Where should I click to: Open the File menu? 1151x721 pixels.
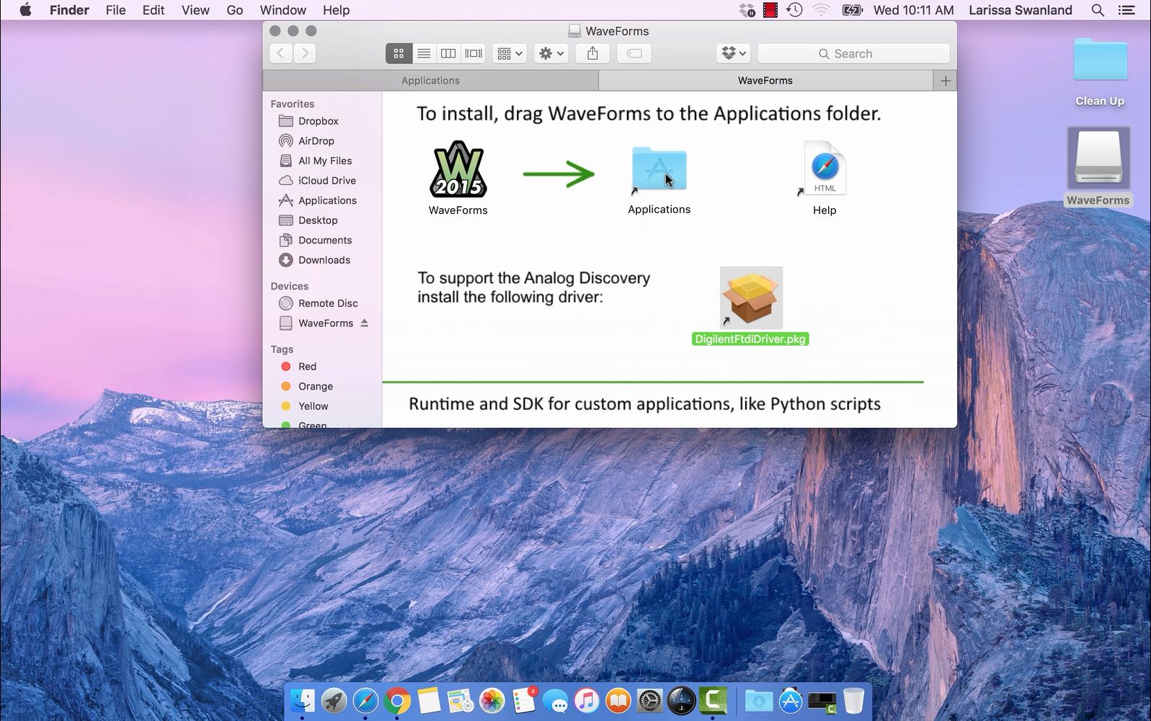115,10
